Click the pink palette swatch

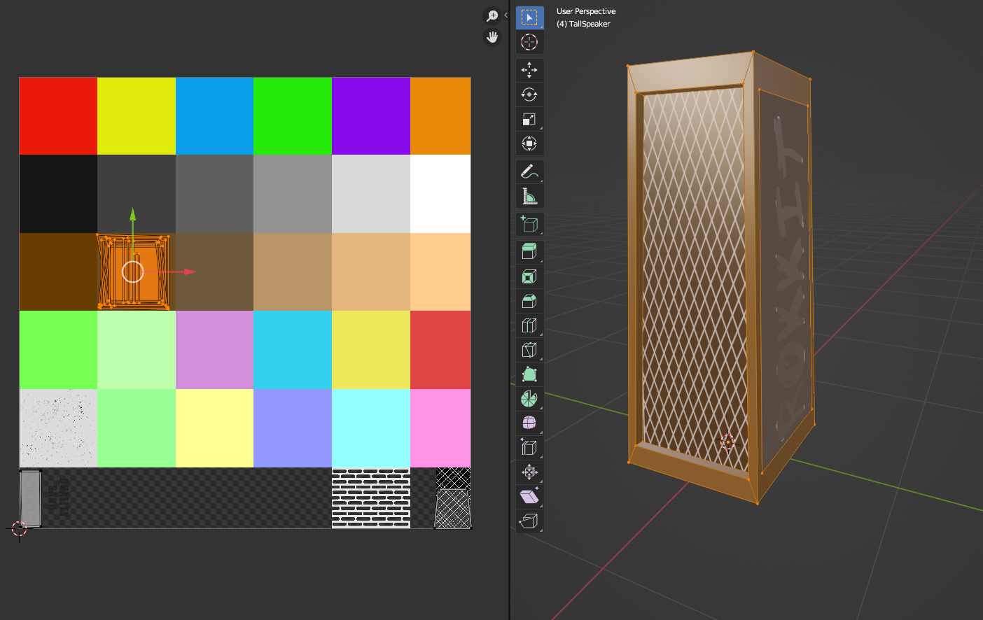[x=440, y=428]
